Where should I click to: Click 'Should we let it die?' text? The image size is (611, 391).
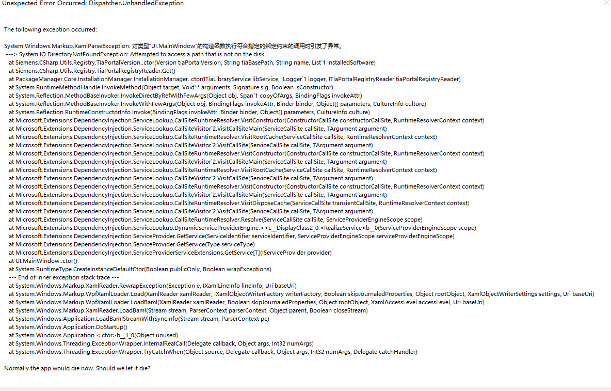(123, 368)
